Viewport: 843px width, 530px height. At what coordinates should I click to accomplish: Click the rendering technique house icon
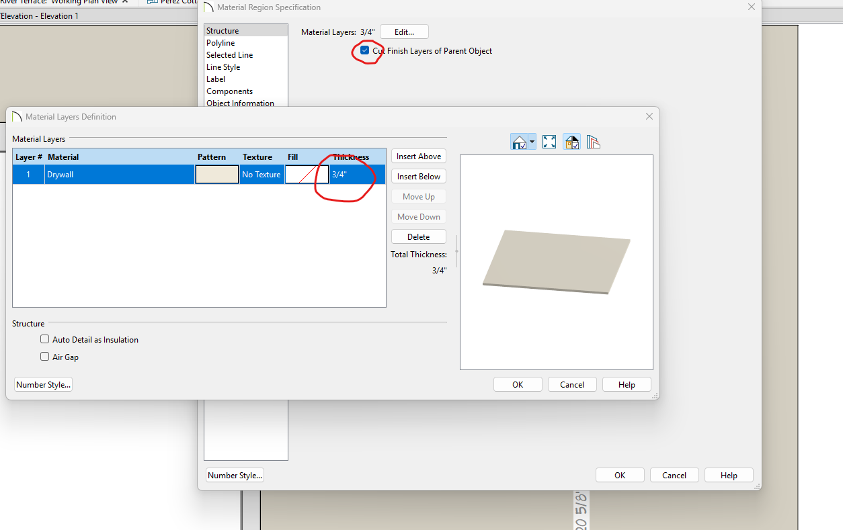(x=520, y=142)
